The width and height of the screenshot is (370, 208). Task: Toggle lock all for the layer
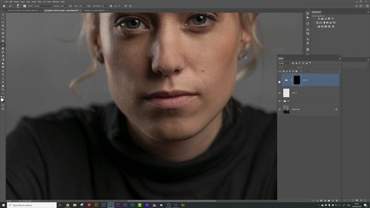pyautogui.click(x=297, y=71)
